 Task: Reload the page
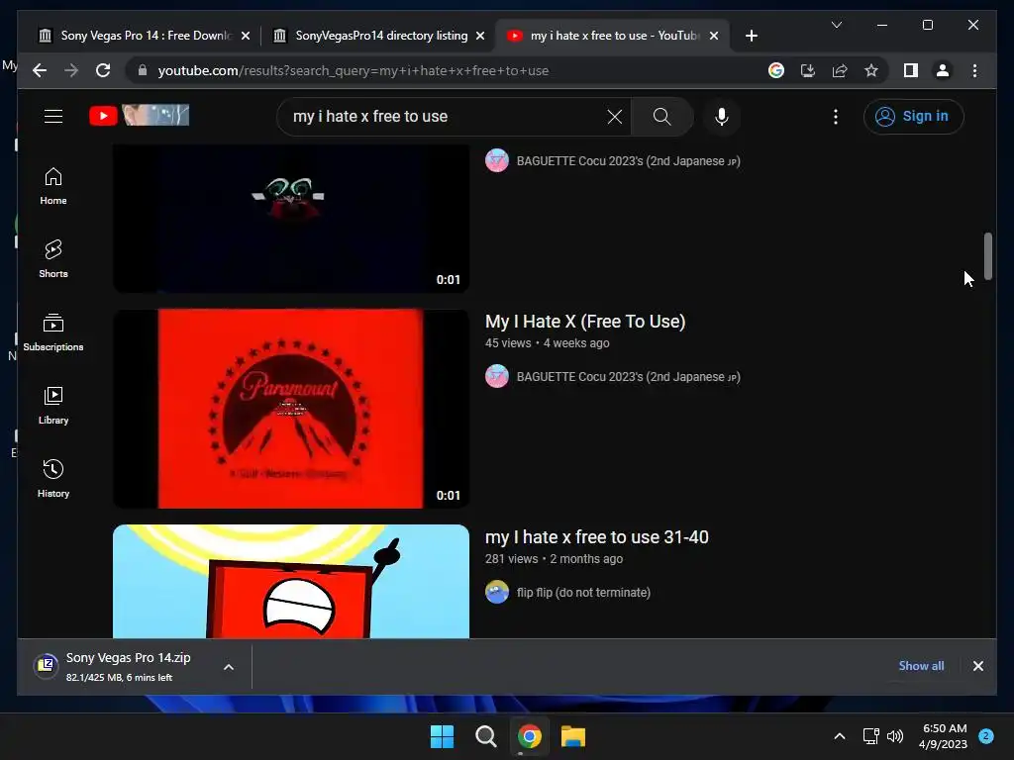[x=103, y=70]
